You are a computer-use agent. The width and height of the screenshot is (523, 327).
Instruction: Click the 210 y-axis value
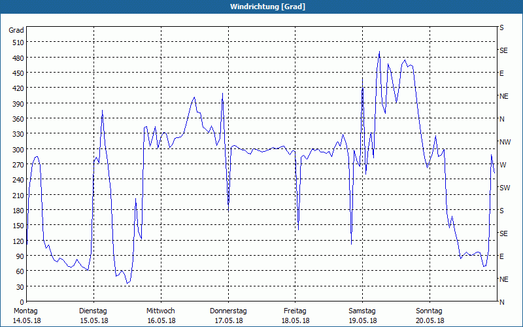[x=19, y=196]
